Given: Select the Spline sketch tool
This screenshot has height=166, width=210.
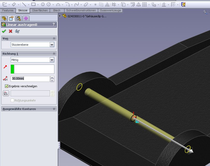Looking at the screenshot, I should click(x=76, y=5).
